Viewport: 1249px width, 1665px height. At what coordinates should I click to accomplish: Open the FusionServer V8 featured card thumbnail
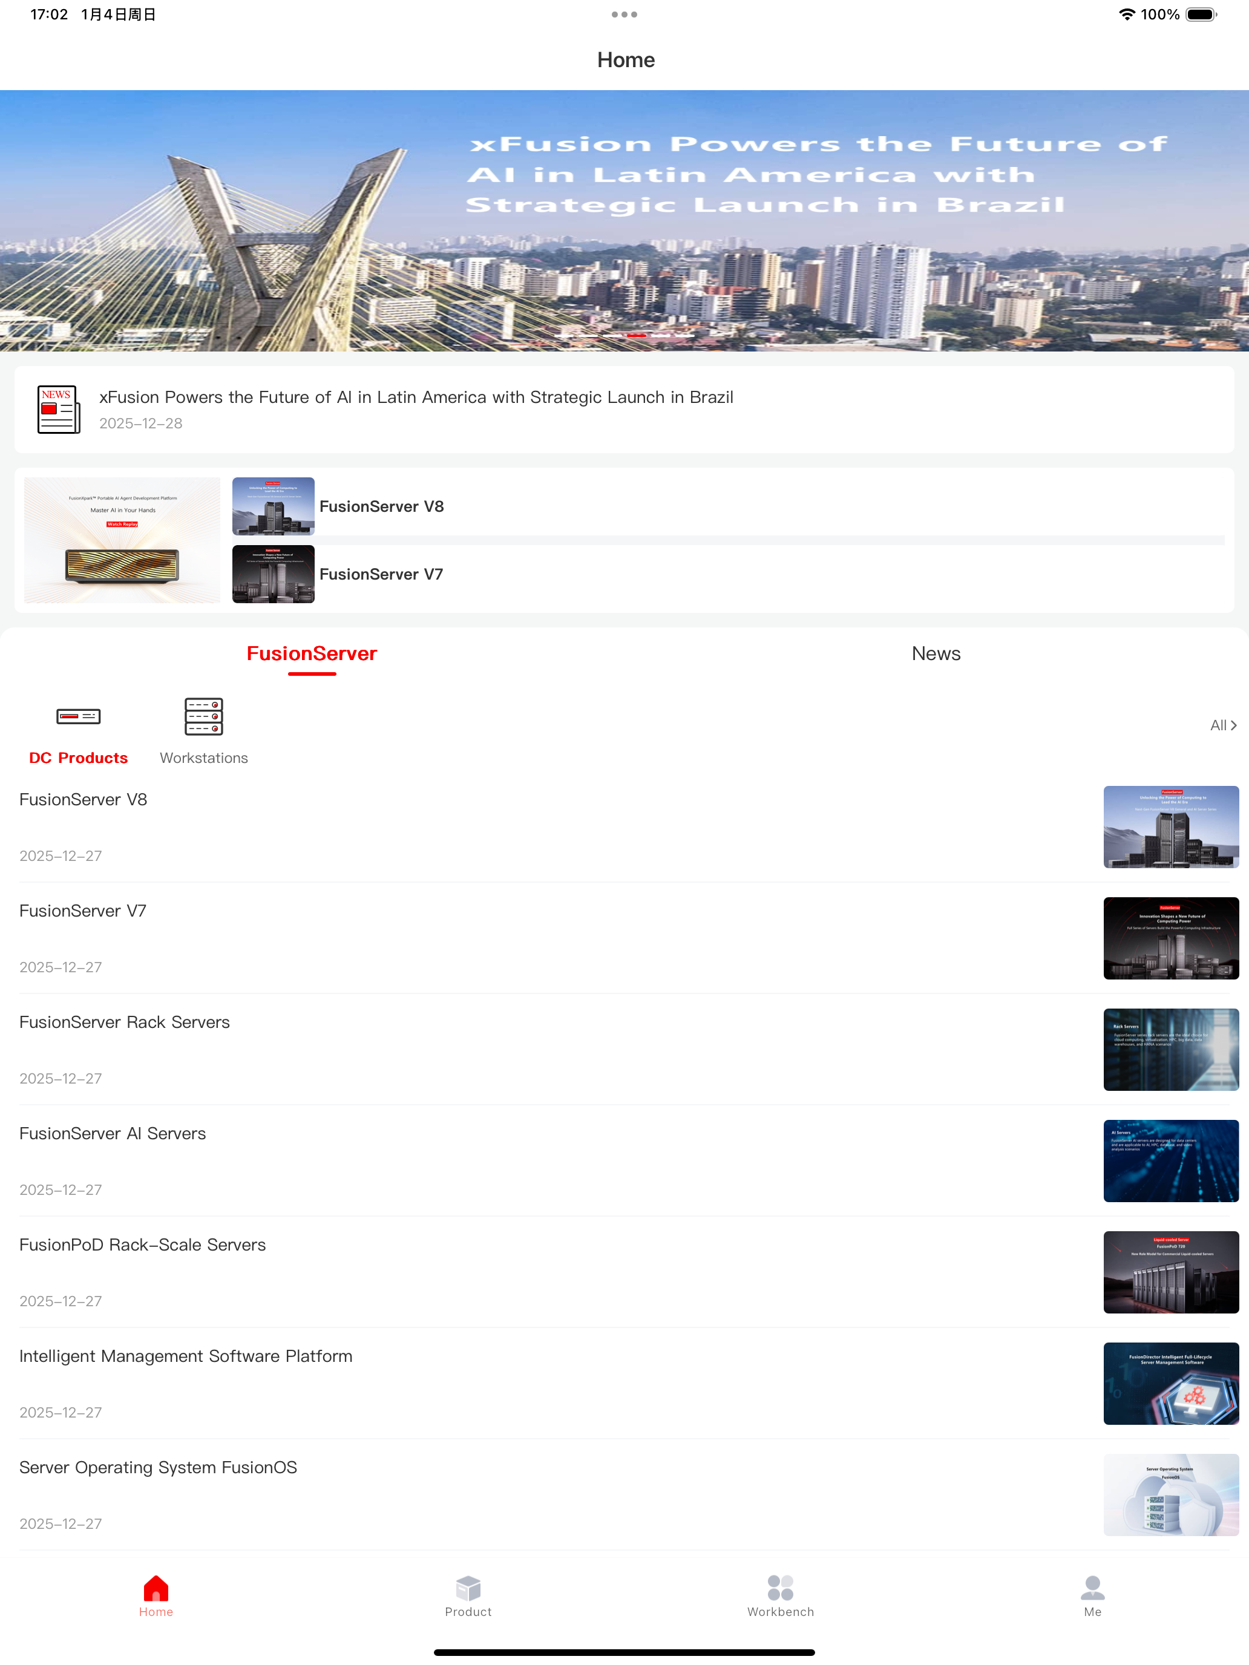click(274, 506)
